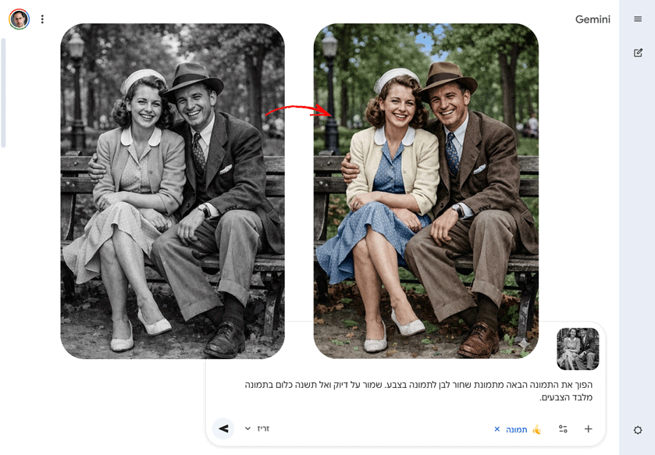Click the plus icon to add files
Viewport: 655px width, 455px height.
tap(589, 428)
